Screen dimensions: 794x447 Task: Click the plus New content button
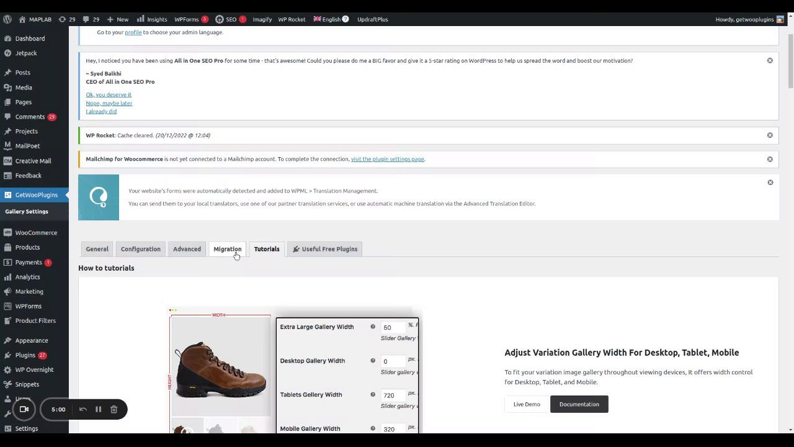118,19
